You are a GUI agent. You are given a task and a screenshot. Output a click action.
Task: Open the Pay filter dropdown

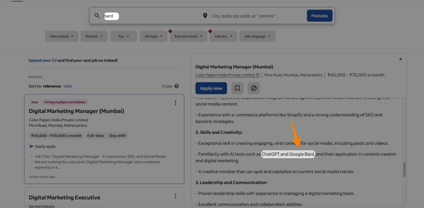(x=123, y=36)
